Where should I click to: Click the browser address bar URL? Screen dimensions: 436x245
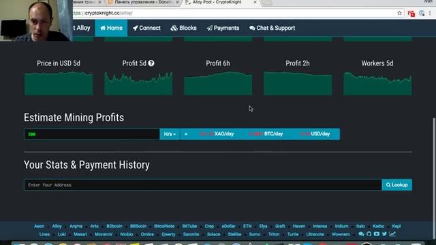point(103,13)
